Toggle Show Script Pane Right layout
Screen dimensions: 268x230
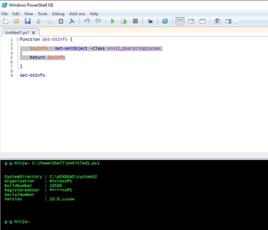coord(191,21)
